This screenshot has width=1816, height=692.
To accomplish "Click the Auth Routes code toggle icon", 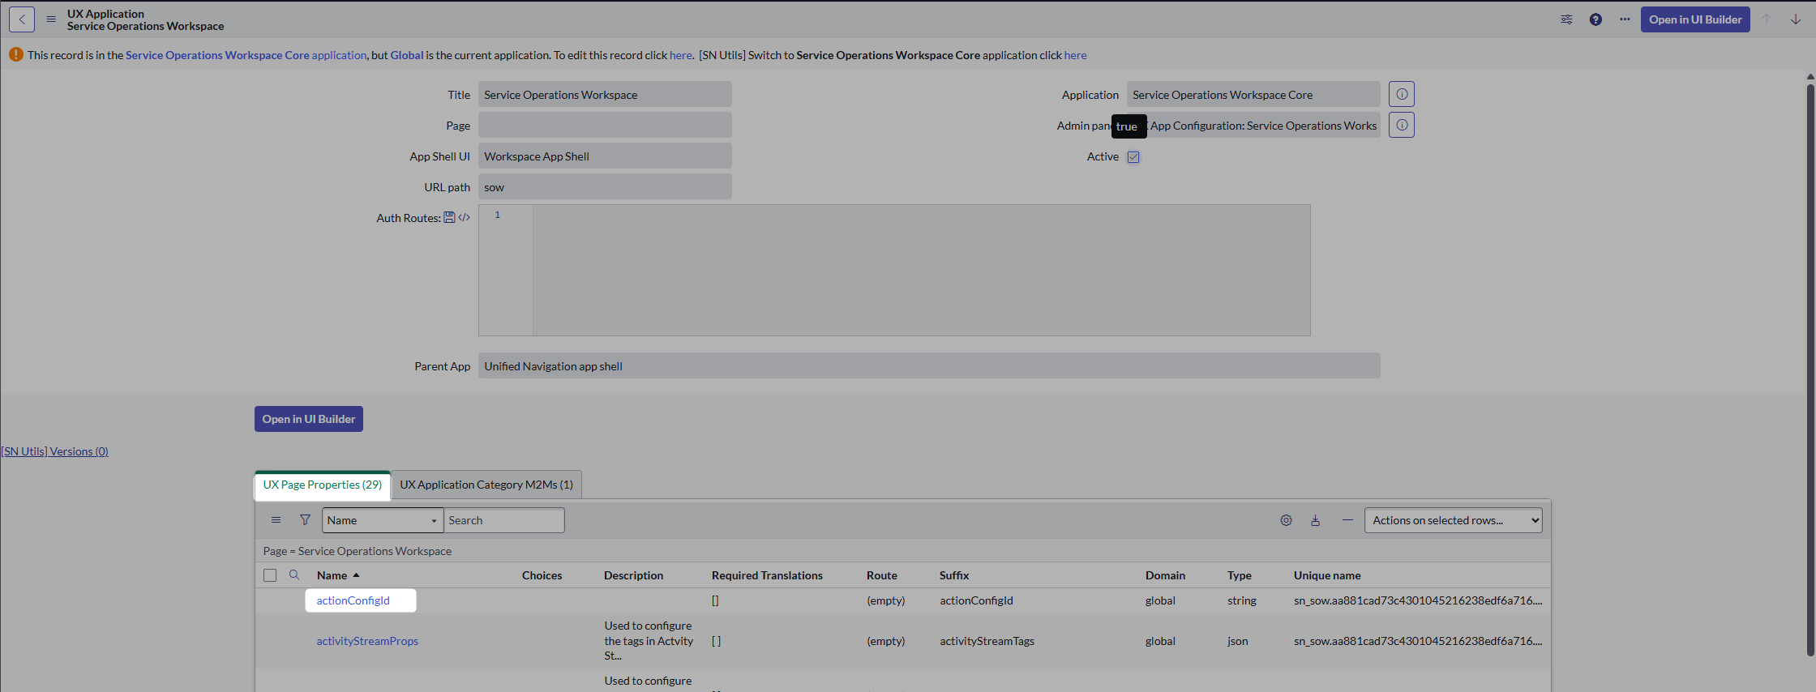I will click(465, 218).
